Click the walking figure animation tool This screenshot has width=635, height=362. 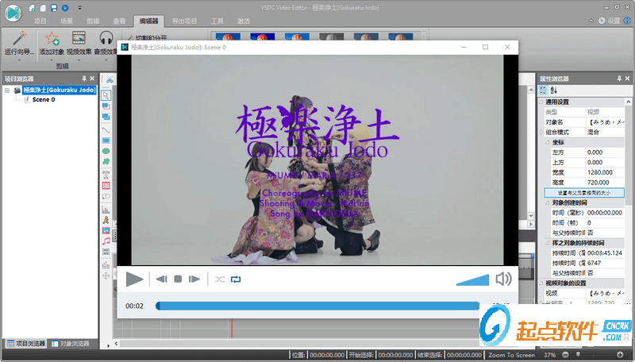tap(106, 220)
